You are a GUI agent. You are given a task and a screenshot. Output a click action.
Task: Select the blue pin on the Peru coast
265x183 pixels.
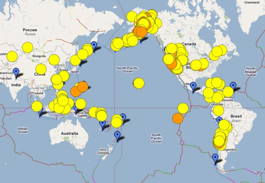[x=219, y=120]
